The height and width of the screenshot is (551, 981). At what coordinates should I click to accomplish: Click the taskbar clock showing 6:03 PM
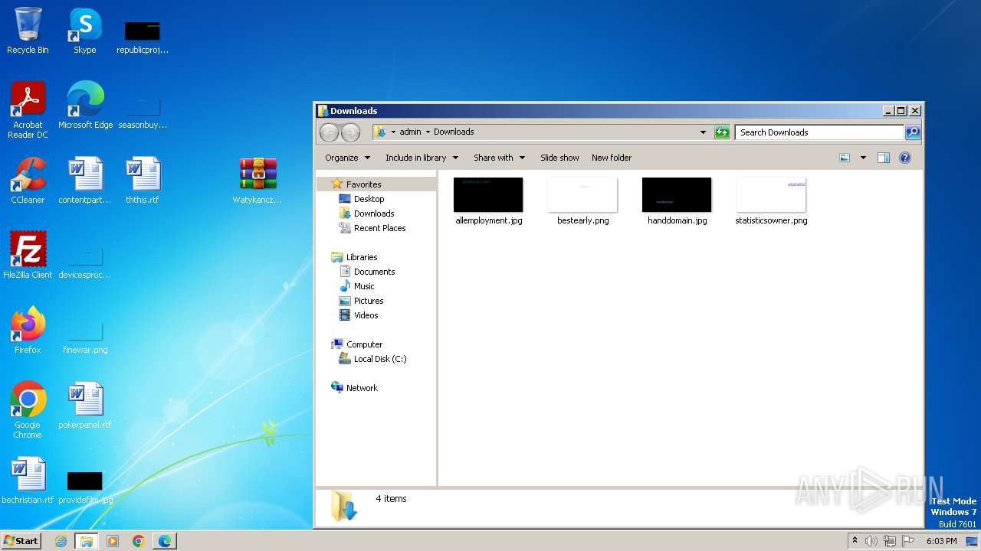pos(941,541)
